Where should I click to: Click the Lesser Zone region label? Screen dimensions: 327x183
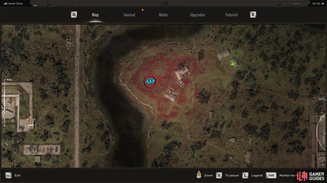click(x=15, y=3)
